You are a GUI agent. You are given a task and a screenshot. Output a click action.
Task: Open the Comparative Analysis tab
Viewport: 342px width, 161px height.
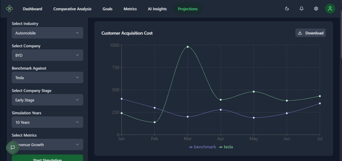click(73, 9)
